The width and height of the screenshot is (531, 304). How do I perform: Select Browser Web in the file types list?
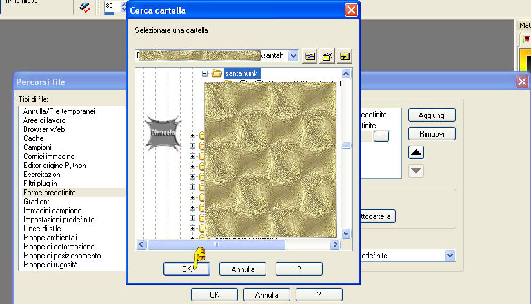point(44,129)
